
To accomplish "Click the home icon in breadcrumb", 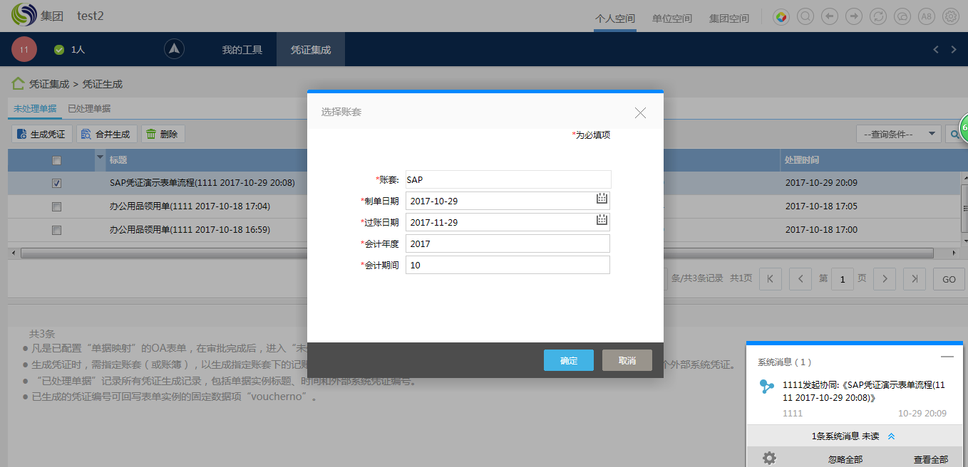I will point(18,83).
